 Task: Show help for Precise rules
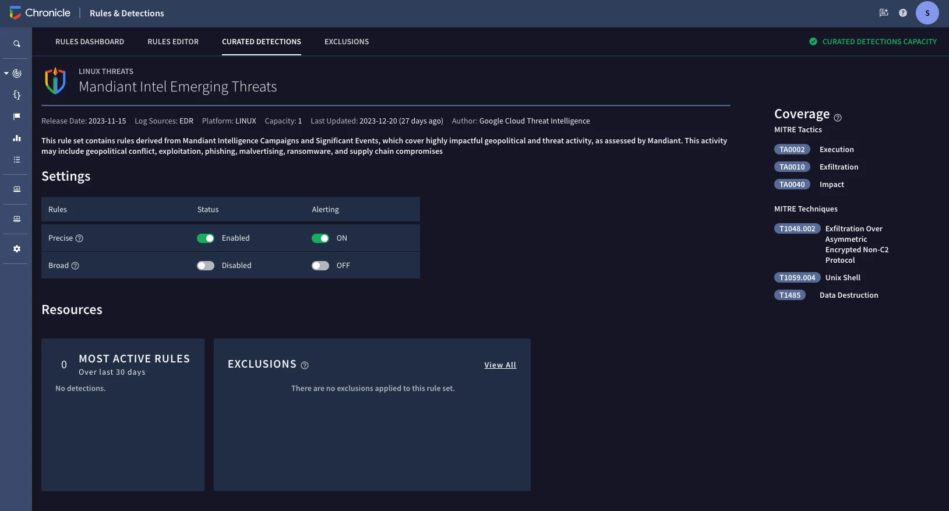(80, 238)
